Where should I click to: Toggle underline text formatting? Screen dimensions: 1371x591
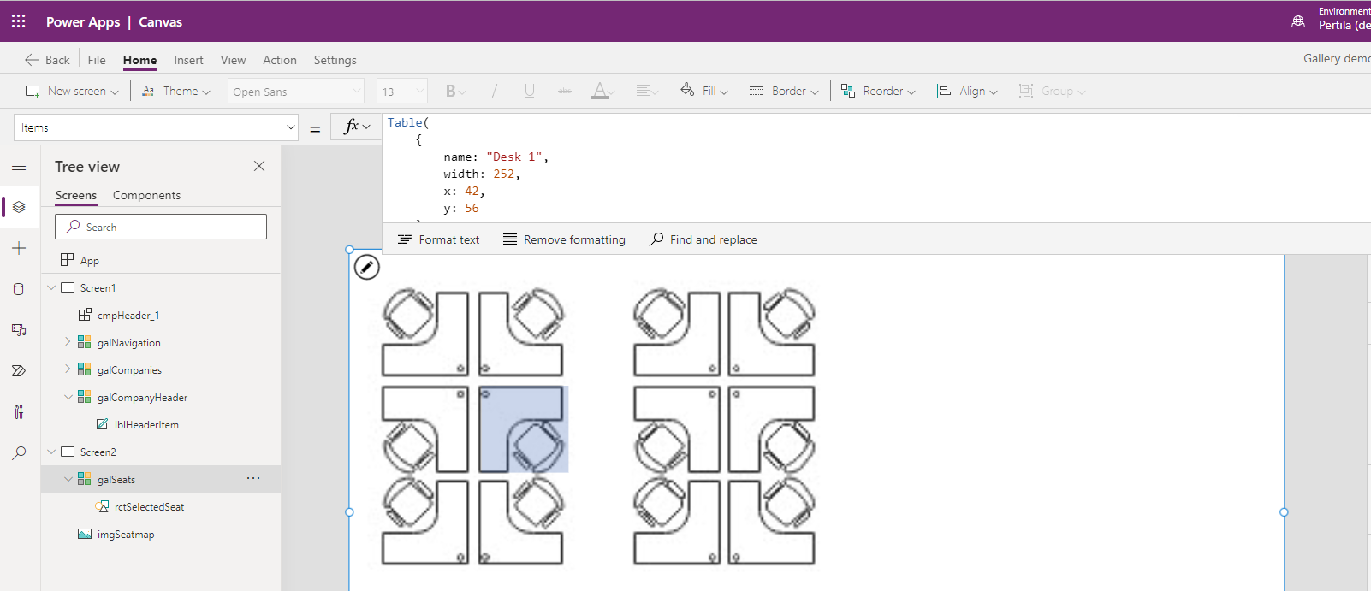530,91
